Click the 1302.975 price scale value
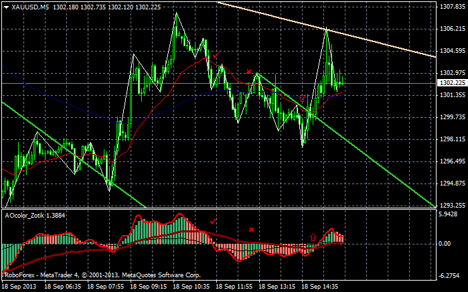Screen dimensions: 468x292 (453, 73)
